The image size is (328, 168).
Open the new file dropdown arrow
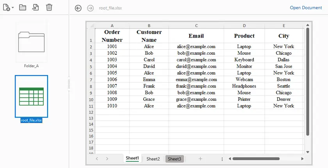click(13, 8)
